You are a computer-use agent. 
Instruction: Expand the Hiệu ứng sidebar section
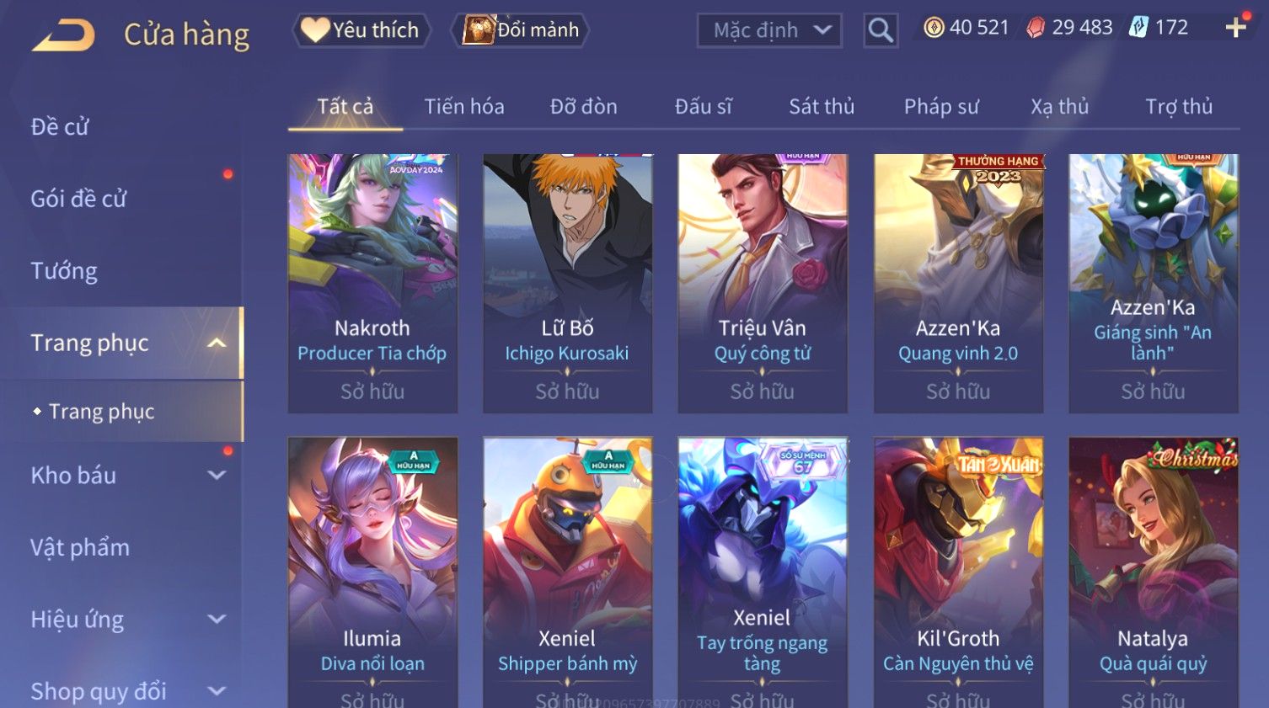click(x=217, y=619)
